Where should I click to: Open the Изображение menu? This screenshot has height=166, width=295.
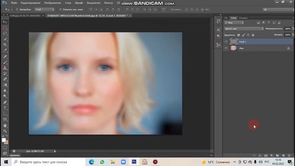[x=53, y=3]
